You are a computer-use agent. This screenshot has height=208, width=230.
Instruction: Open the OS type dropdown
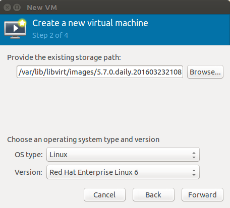coord(123,155)
